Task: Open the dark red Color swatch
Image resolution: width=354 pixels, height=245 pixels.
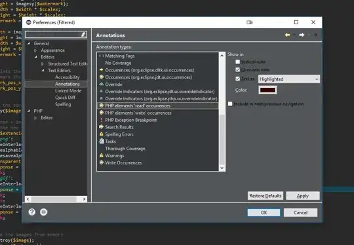Action: coord(267,90)
